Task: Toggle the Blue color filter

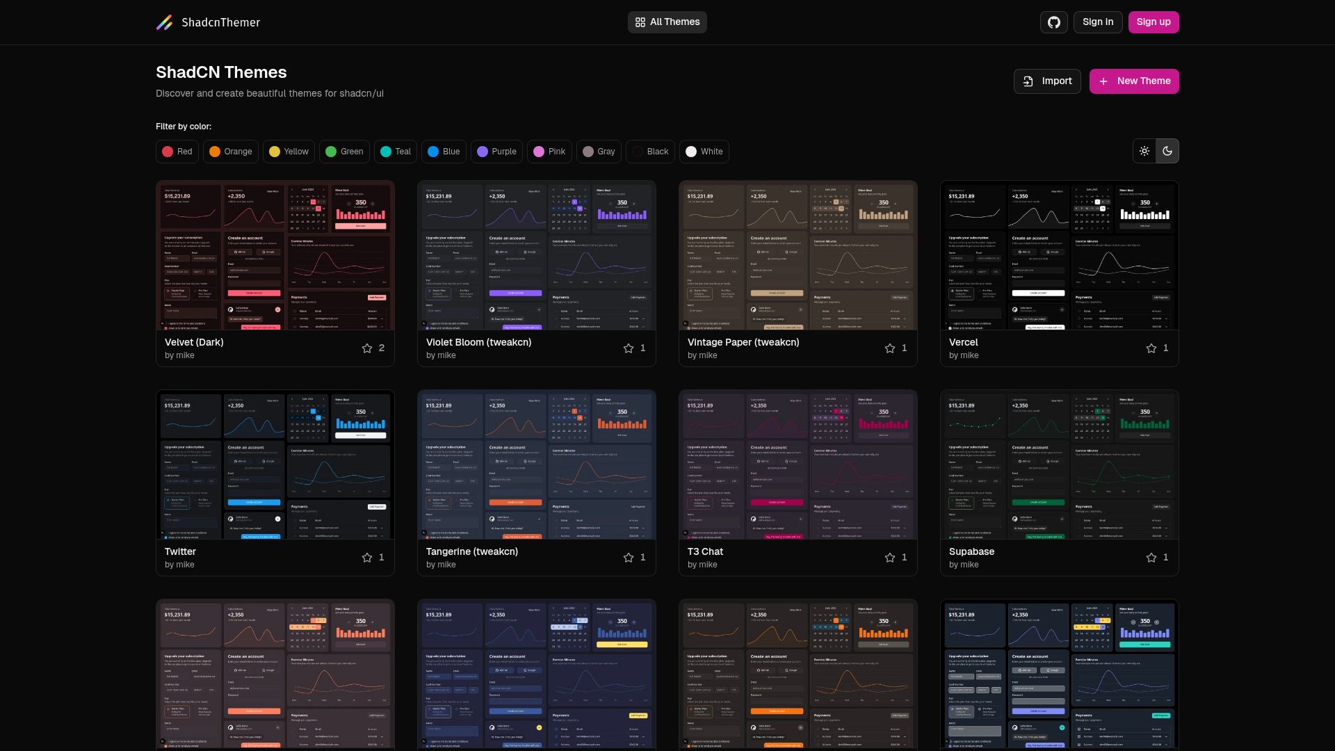Action: pos(444,152)
